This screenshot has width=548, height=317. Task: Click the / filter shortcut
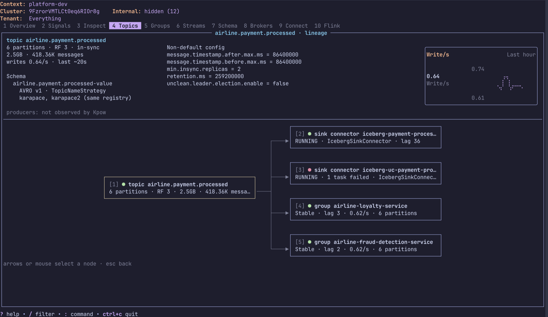pyautogui.click(x=42, y=314)
